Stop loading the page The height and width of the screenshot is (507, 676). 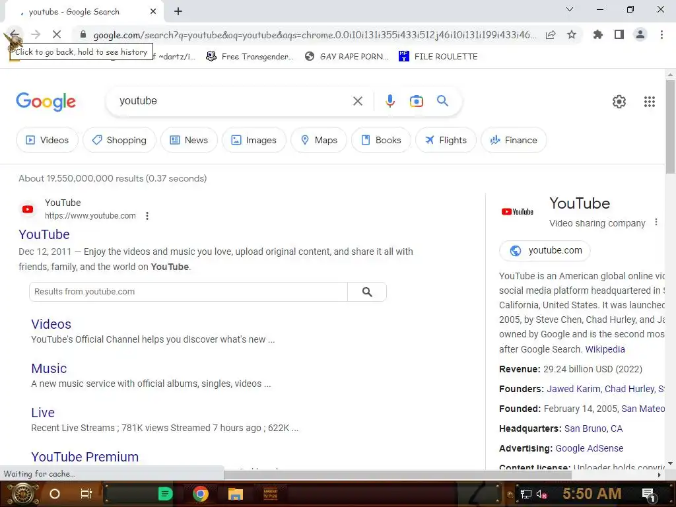coord(57,34)
